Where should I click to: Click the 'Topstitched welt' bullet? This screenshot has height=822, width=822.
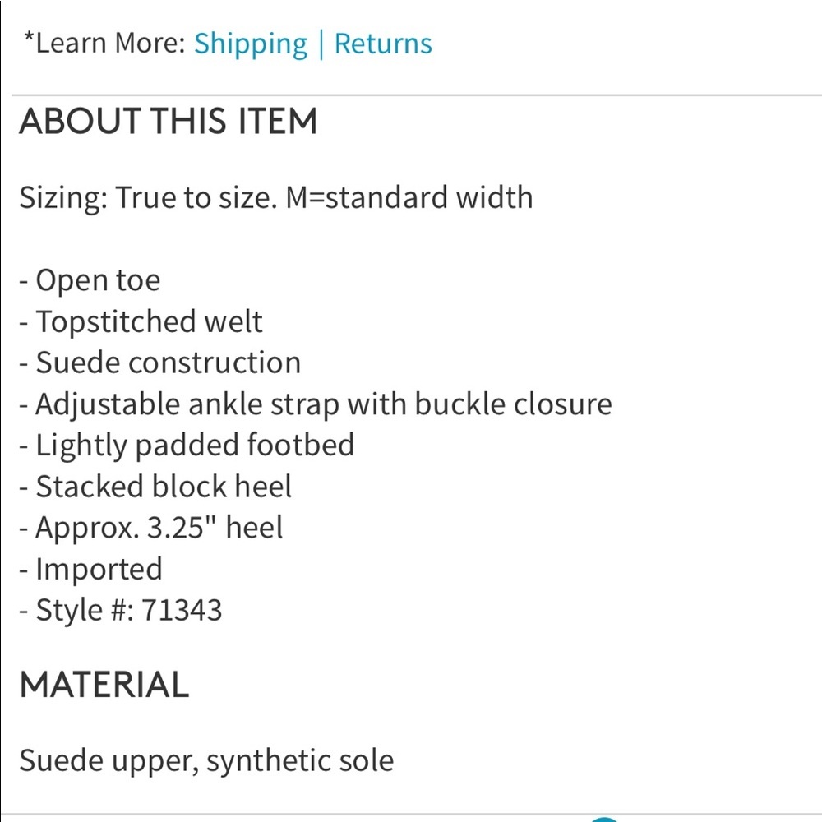[141, 321]
